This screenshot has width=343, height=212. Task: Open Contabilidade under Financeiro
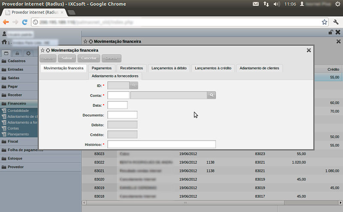[18, 111]
